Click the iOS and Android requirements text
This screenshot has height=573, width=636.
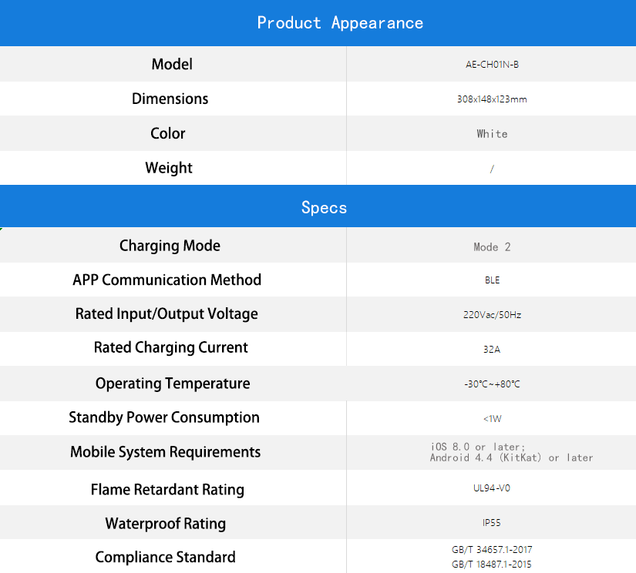511,452
